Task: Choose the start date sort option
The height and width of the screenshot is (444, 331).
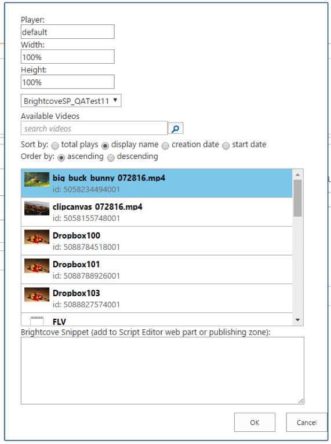Action: 226,146
